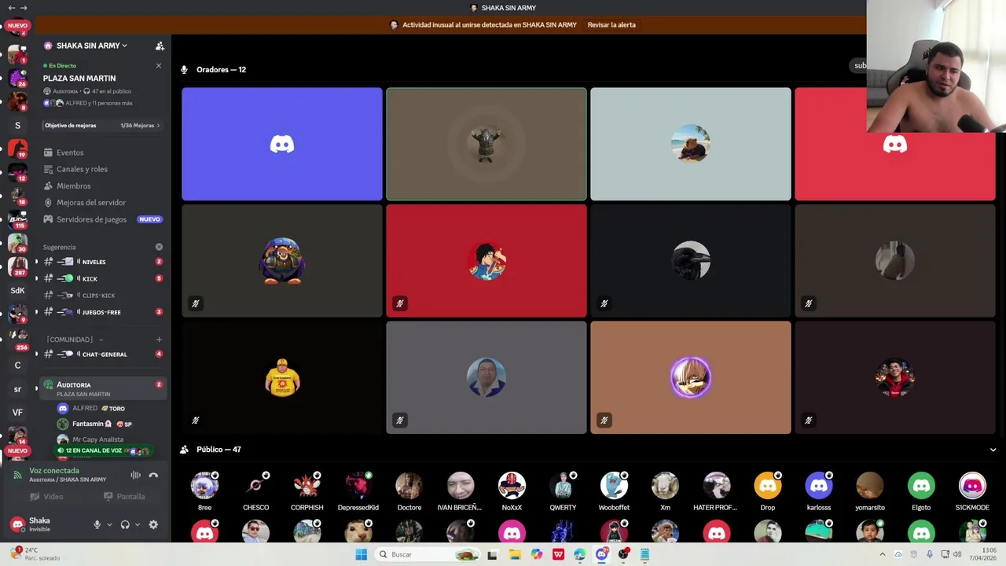Collapse the Auditoria stage channel arrow
The width and height of the screenshot is (1006, 566).
pyautogui.click(x=36, y=388)
